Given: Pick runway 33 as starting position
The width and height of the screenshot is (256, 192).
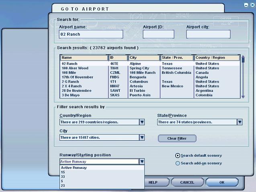Looking at the screenshot, I should (x=63, y=177).
